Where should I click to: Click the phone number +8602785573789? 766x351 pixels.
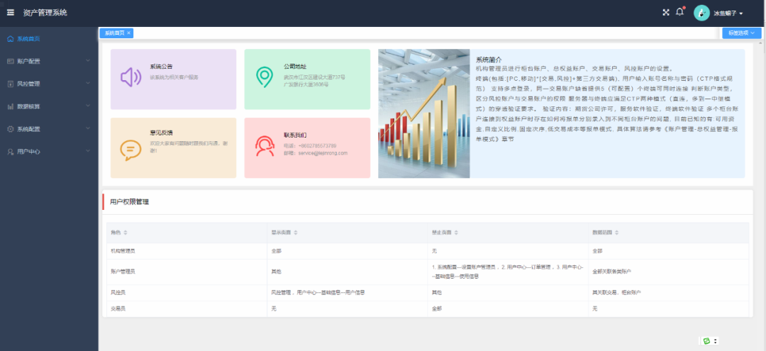coord(318,145)
